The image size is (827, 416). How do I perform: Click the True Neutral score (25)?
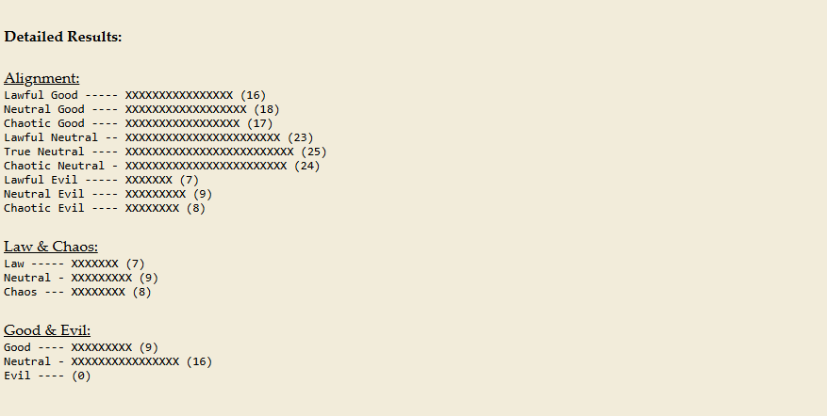(314, 152)
